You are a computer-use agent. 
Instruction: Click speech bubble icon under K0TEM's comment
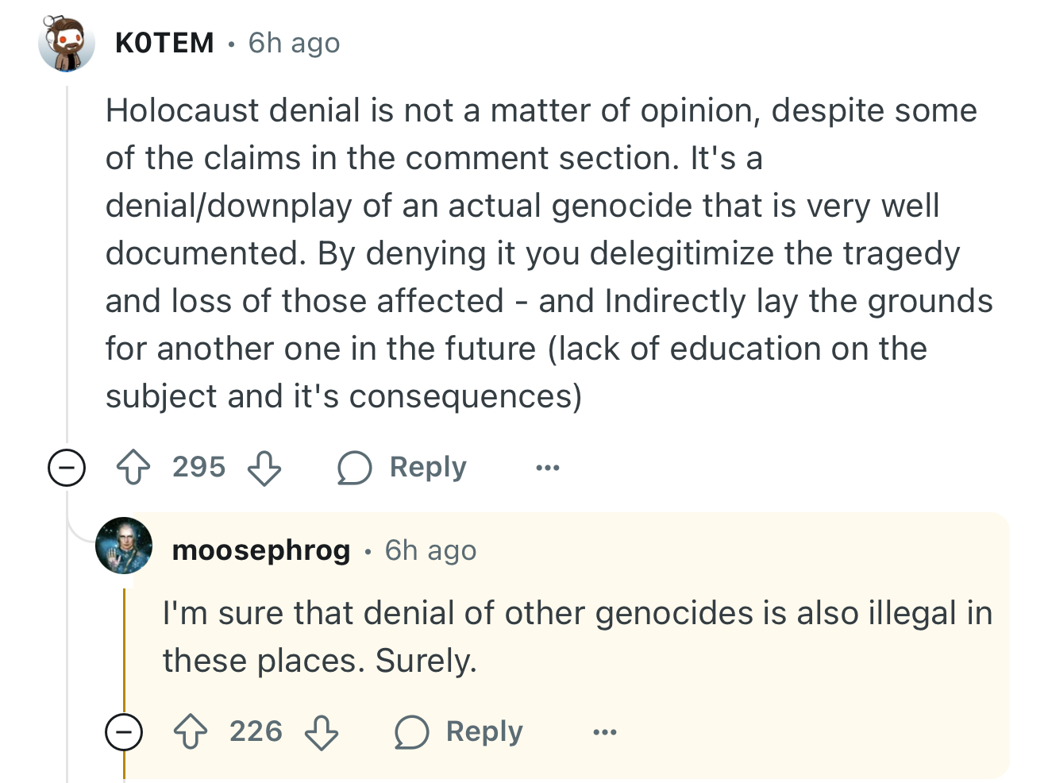354,468
